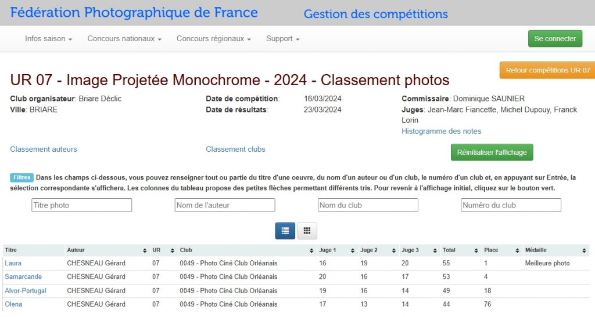Open the Infos saison dropdown menu
Screen dimensions: 595x317
(x=48, y=39)
